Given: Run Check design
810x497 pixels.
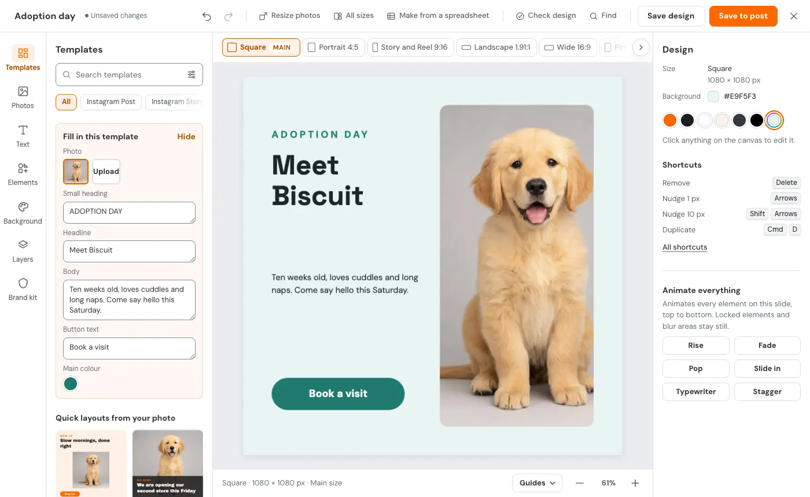Looking at the screenshot, I should point(546,16).
